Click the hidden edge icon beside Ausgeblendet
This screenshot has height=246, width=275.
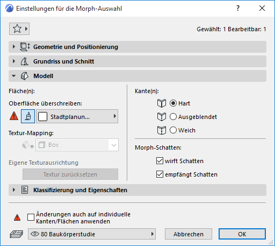(162, 117)
